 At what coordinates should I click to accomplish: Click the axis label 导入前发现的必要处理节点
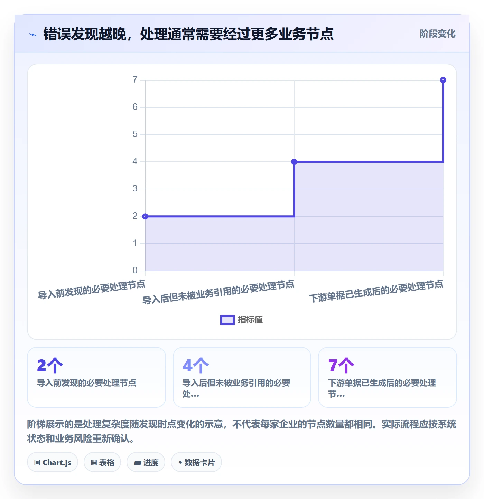tap(92, 290)
